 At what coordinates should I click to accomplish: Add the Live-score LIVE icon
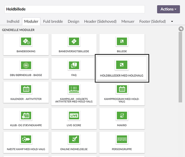pos(74,115)
